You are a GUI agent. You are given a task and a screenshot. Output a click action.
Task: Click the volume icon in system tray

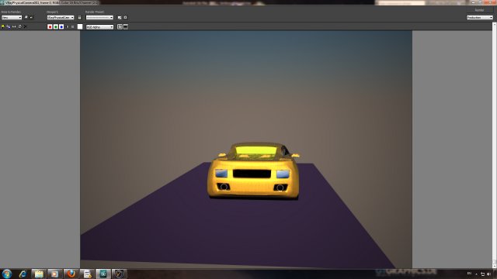coord(488,274)
